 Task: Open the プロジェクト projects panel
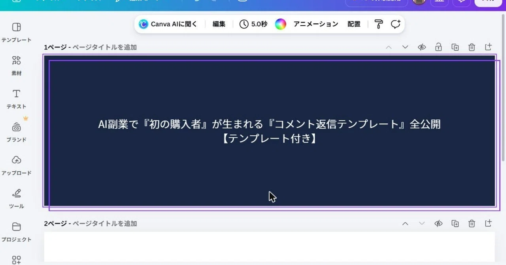[x=16, y=231]
